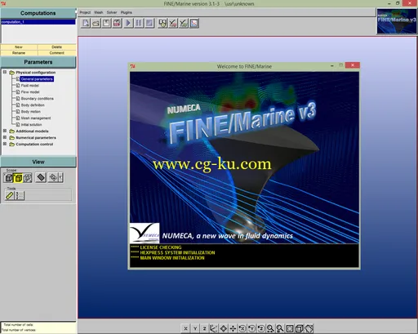Click the Comment button
The height and width of the screenshot is (334, 418).
pos(56,53)
